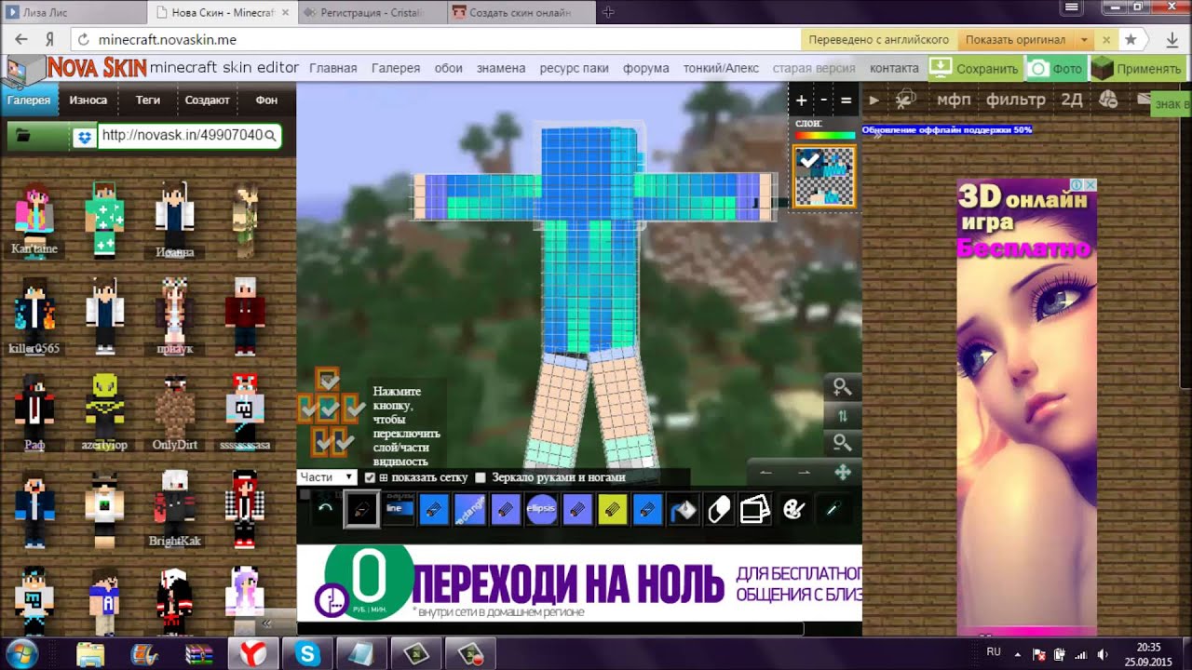Select the highlighted pencil tool next to undo
1192x670 pixels.
click(362, 509)
